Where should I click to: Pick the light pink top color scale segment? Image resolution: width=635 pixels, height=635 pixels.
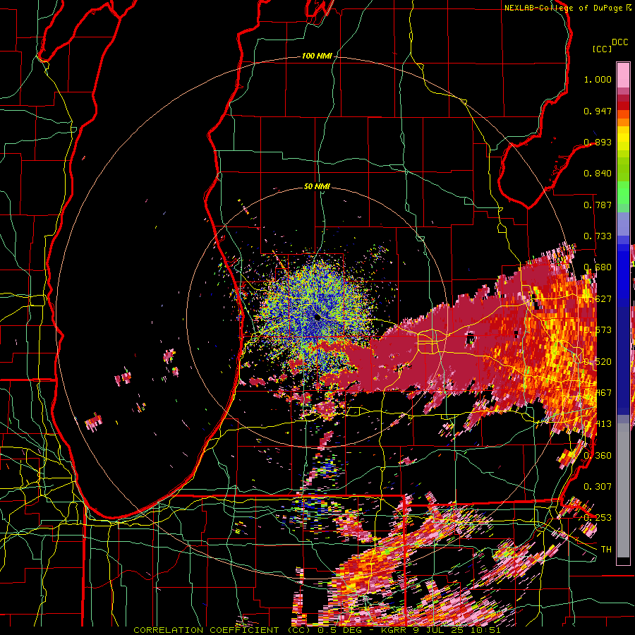(x=623, y=75)
